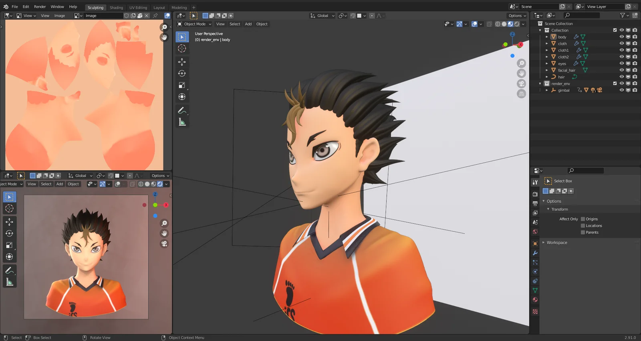Open the Render menu
Image resolution: width=641 pixels, height=341 pixels.
[x=40, y=7]
